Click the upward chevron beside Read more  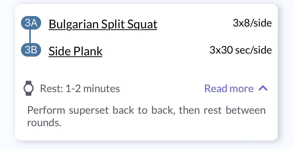pyautogui.click(x=263, y=88)
